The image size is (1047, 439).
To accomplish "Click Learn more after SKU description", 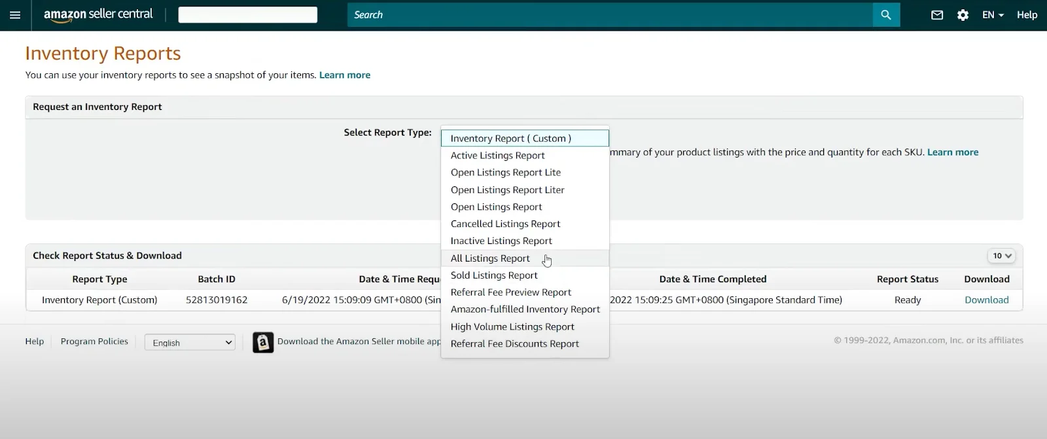I will pyautogui.click(x=953, y=152).
